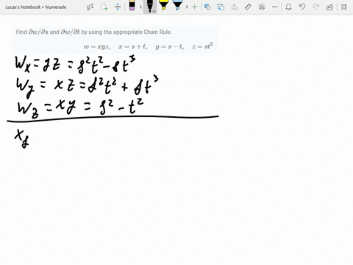Redo the last action
353x265 pixels.
(316, 7)
